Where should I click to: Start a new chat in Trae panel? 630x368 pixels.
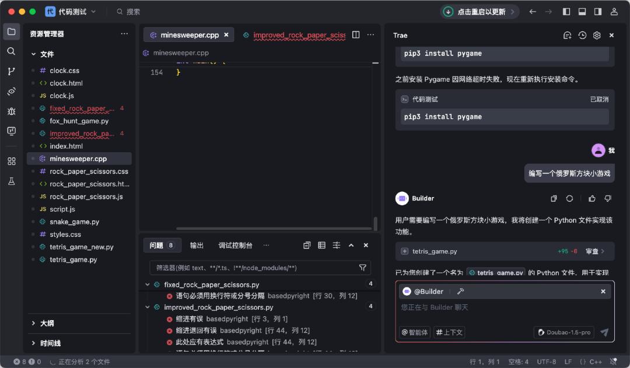567,35
